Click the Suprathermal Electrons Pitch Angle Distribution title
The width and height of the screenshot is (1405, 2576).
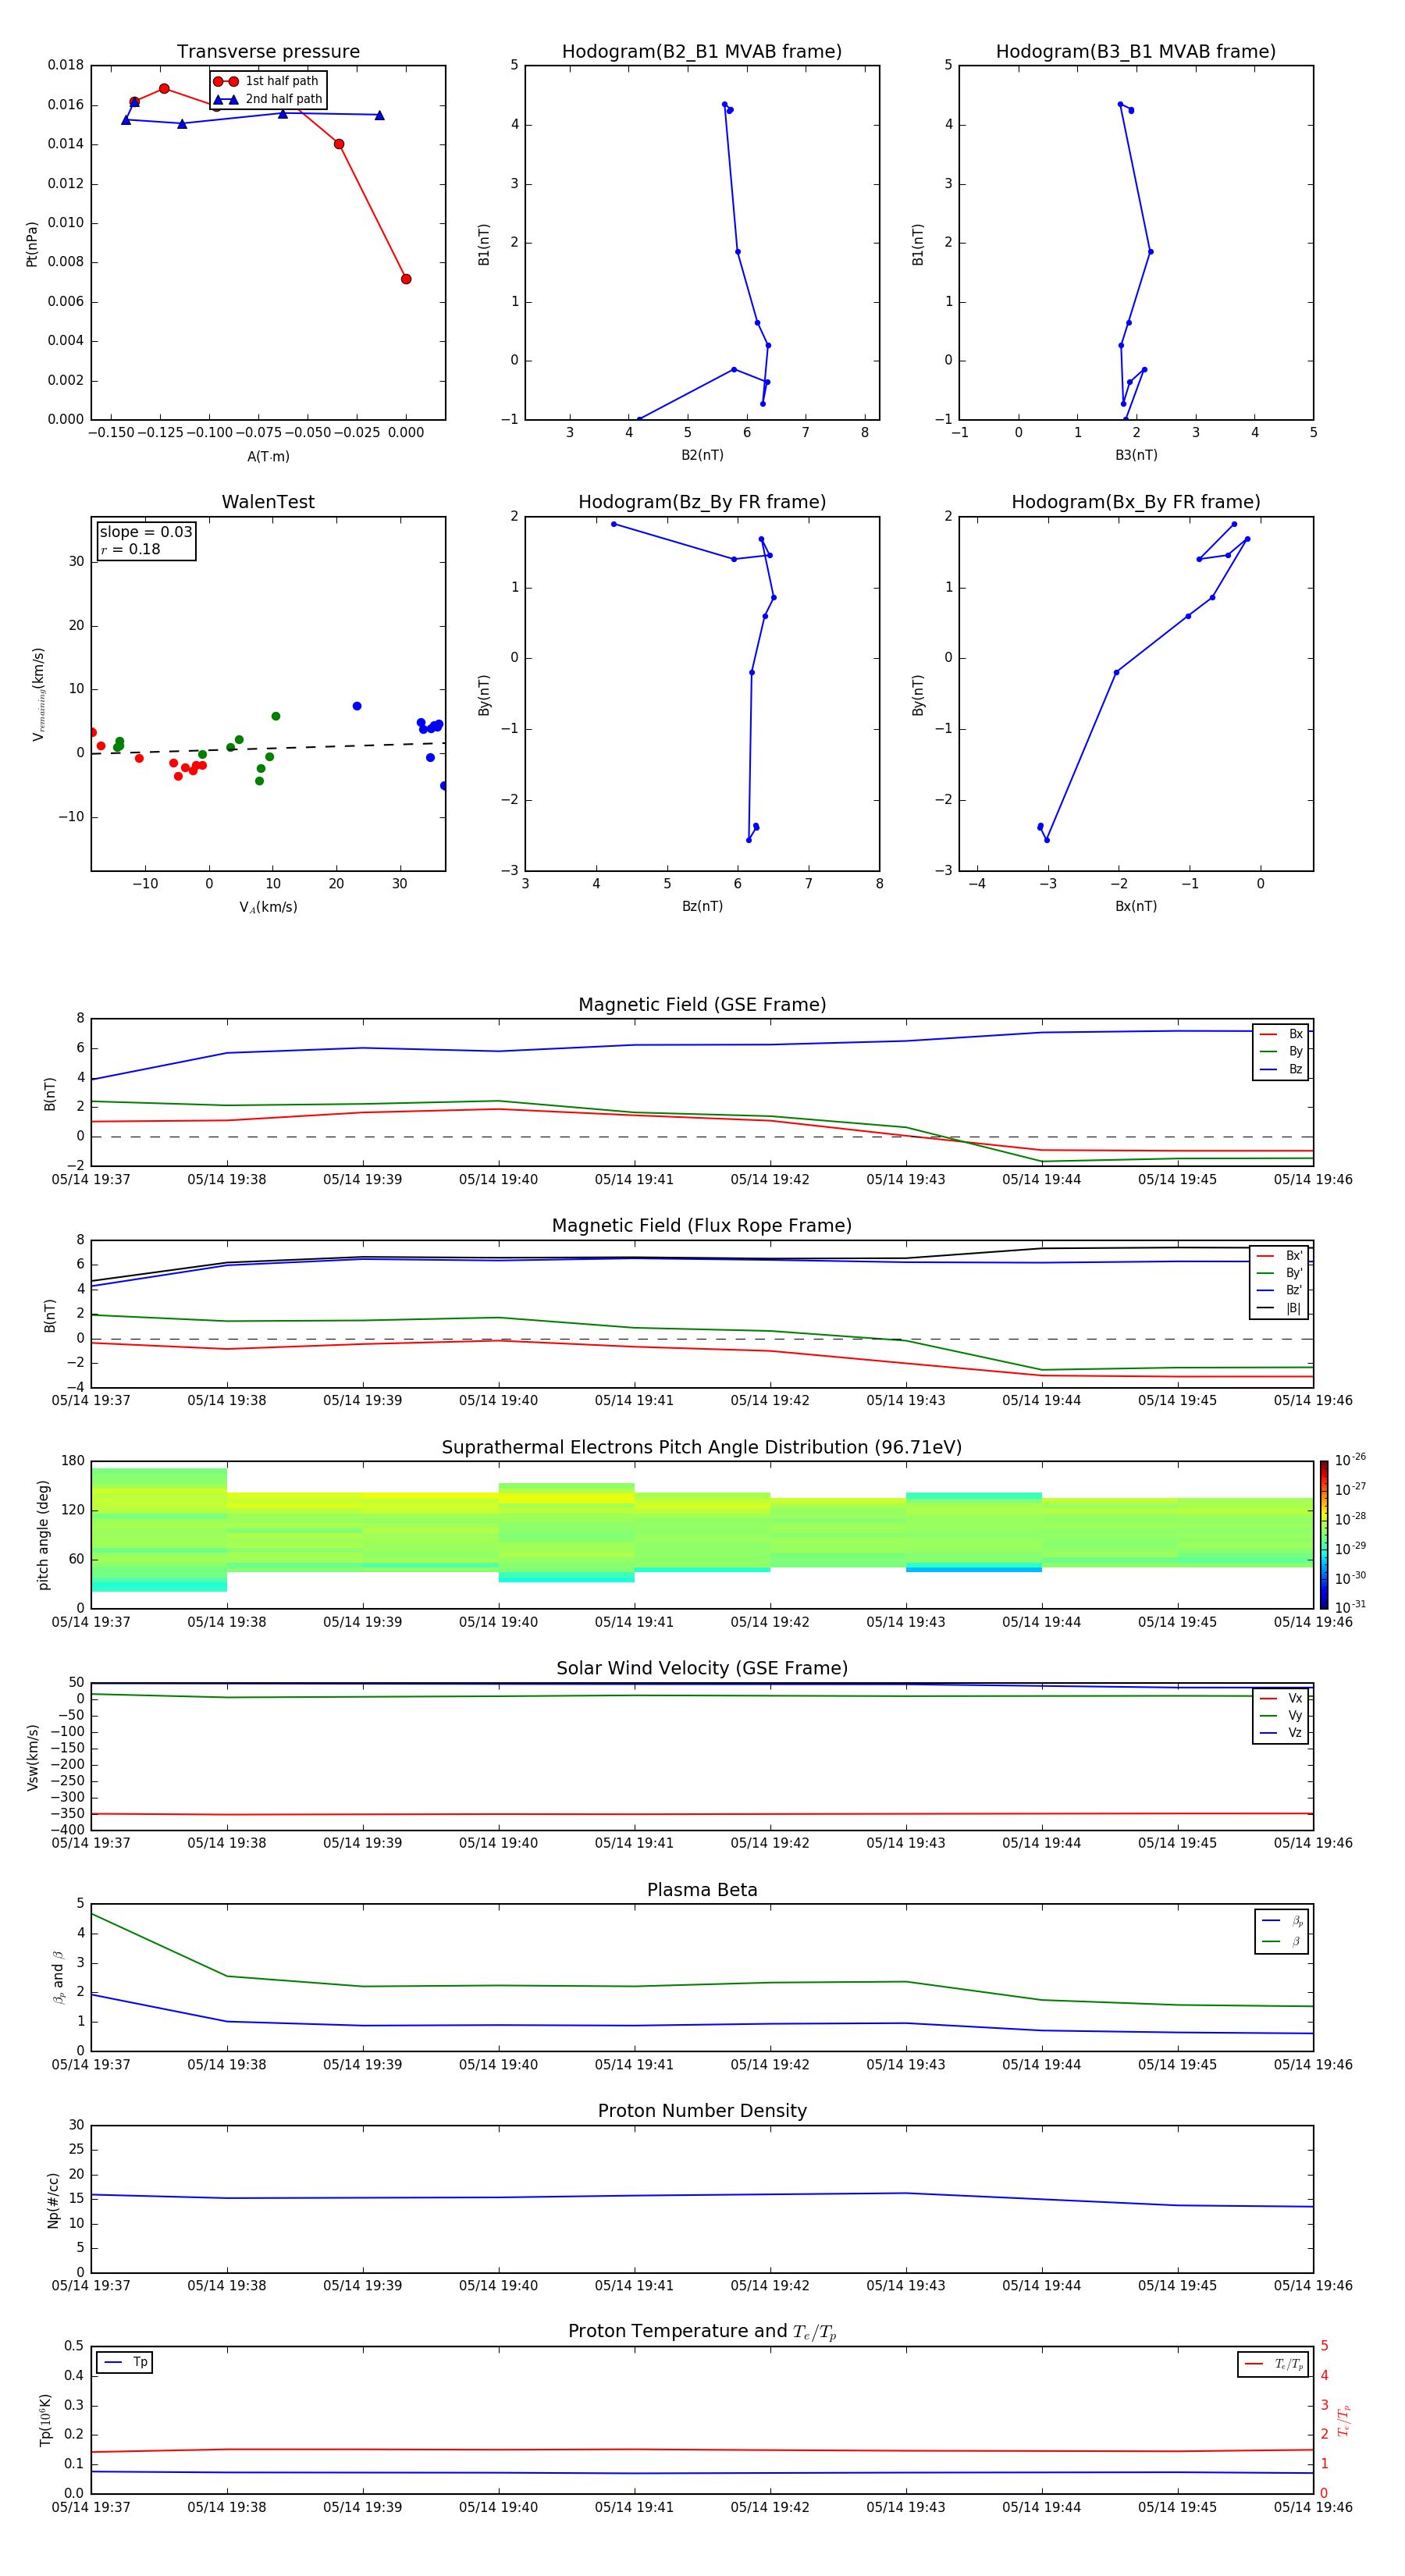coord(702,1448)
